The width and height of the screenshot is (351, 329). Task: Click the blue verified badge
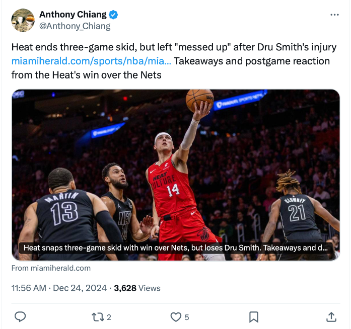[113, 15]
